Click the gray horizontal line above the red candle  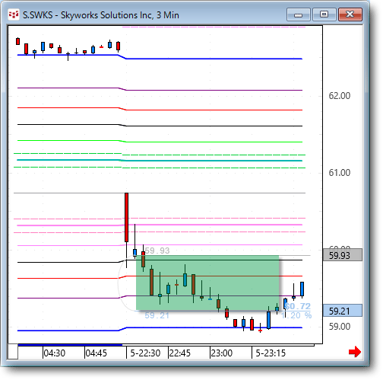tap(160, 193)
